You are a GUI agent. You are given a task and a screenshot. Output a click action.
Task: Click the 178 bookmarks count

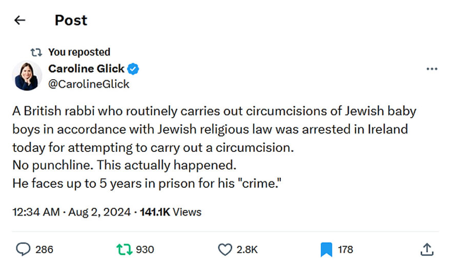345,249
